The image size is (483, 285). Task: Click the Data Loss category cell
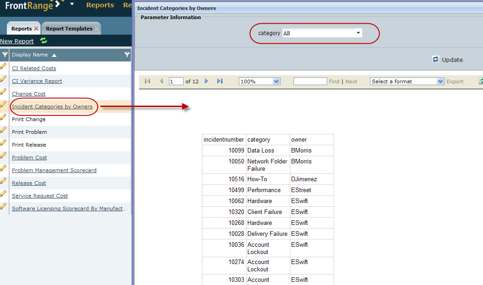point(268,151)
